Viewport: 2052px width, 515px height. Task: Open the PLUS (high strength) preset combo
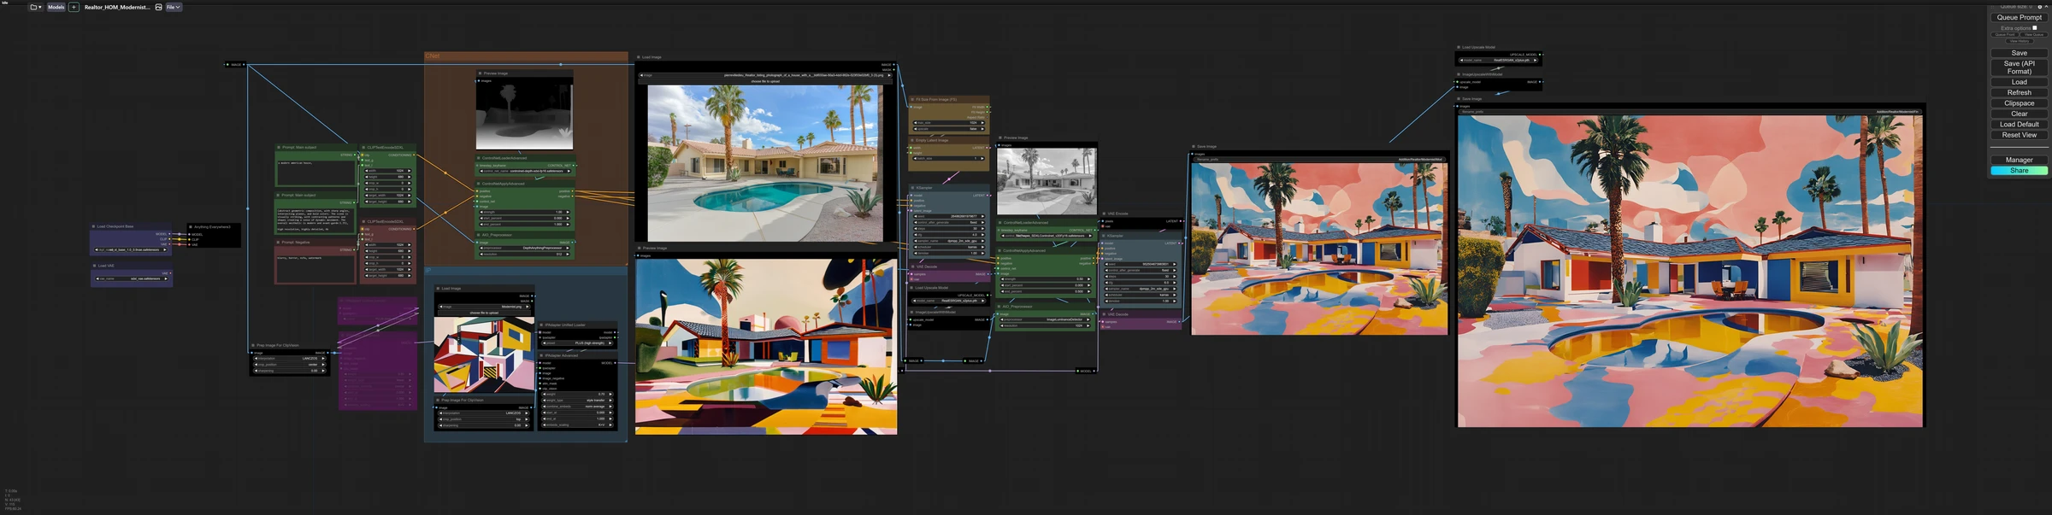click(x=579, y=342)
